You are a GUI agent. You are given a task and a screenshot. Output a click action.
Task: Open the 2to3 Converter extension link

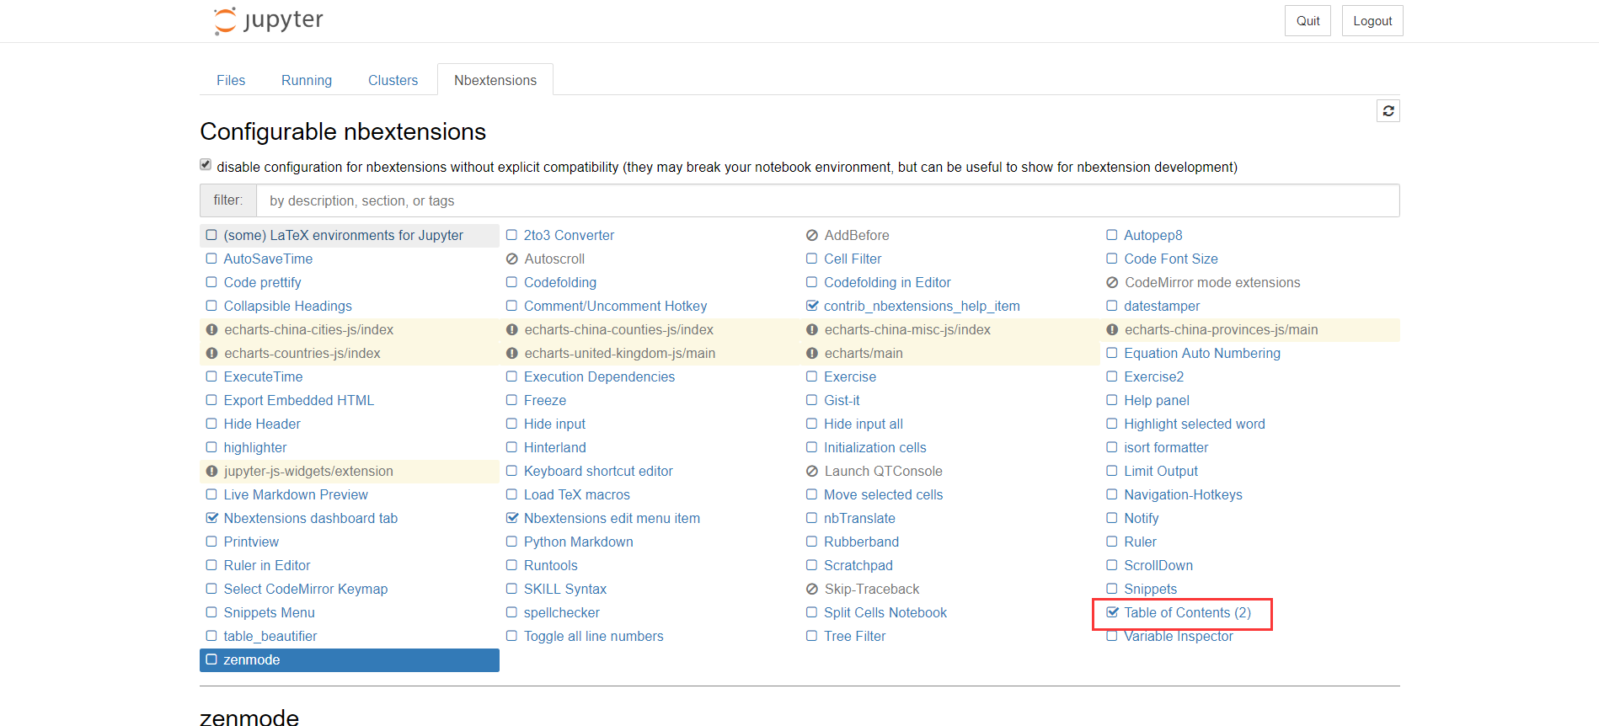coord(569,236)
